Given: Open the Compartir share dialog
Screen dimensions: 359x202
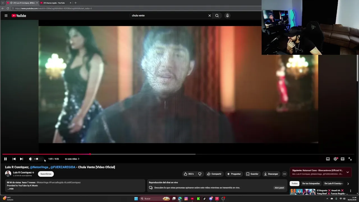Looking at the screenshot, I should [x=214, y=174].
